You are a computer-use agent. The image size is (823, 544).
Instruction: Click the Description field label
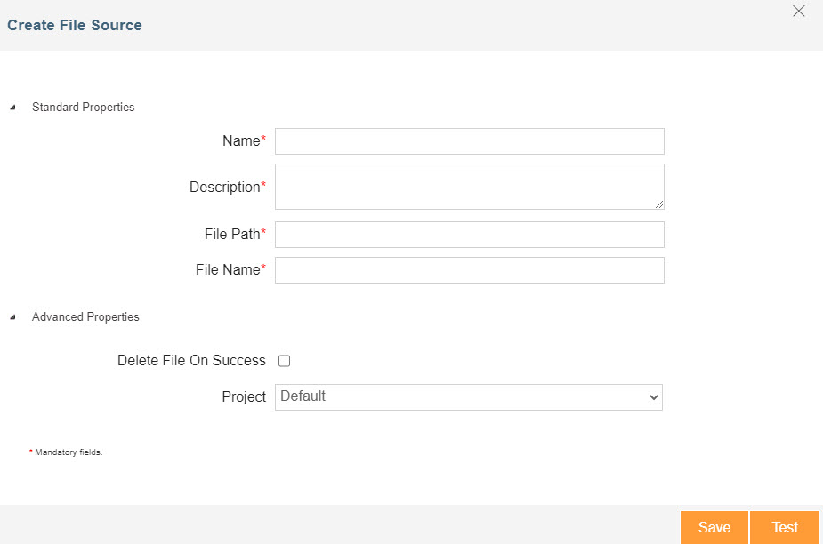coord(224,188)
